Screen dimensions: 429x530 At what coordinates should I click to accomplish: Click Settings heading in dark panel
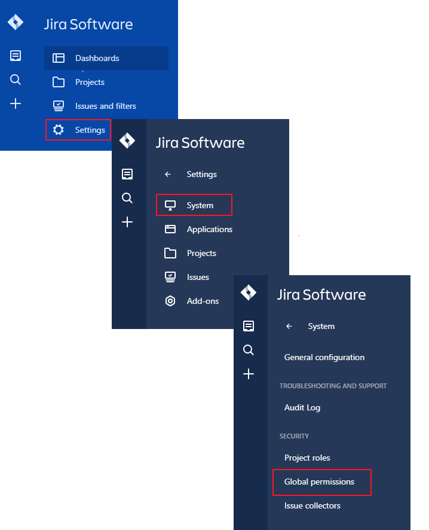tap(202, 175)
